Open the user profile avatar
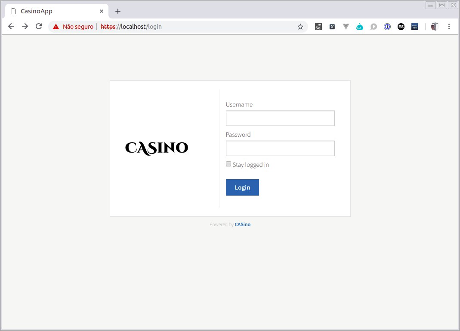 434,27
